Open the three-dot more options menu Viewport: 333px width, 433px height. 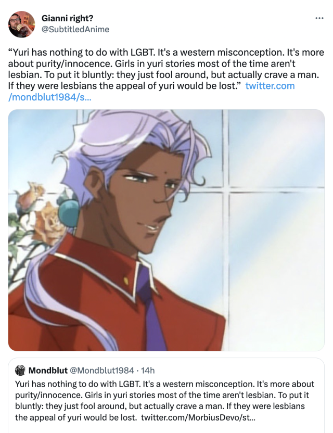pyautogui.click(x=319, y=18)
